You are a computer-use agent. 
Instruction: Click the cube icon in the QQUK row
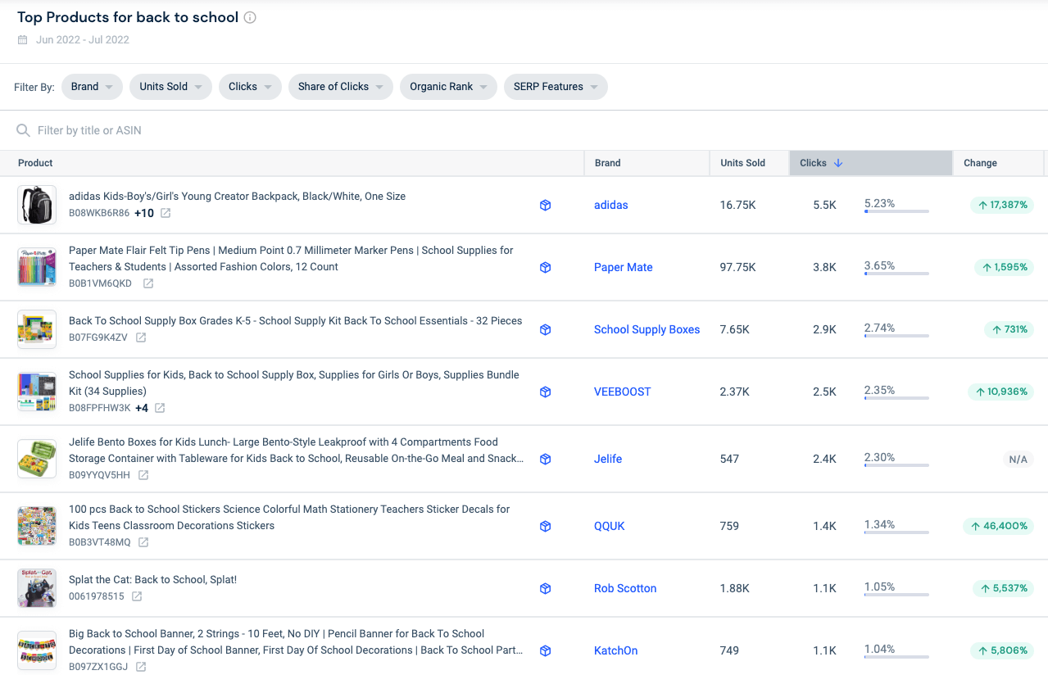pos(546,526)
